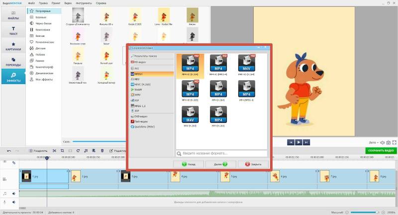The height and width of the screenshot is (215, 398).
Task: Select the Кинематограф effects category
Action: 44,67
